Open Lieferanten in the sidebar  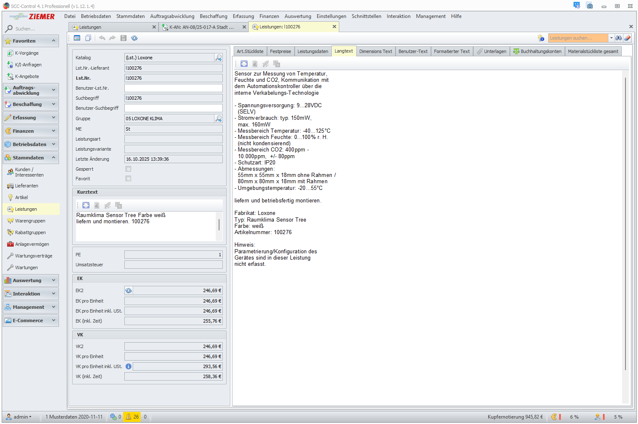[27, 186]
